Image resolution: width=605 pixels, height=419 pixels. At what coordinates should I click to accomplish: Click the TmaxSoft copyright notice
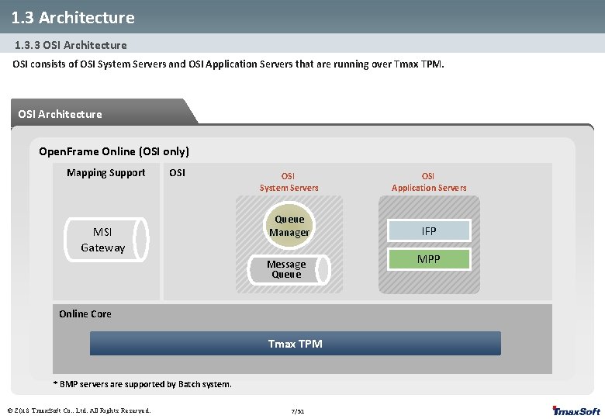pos(79,410)
